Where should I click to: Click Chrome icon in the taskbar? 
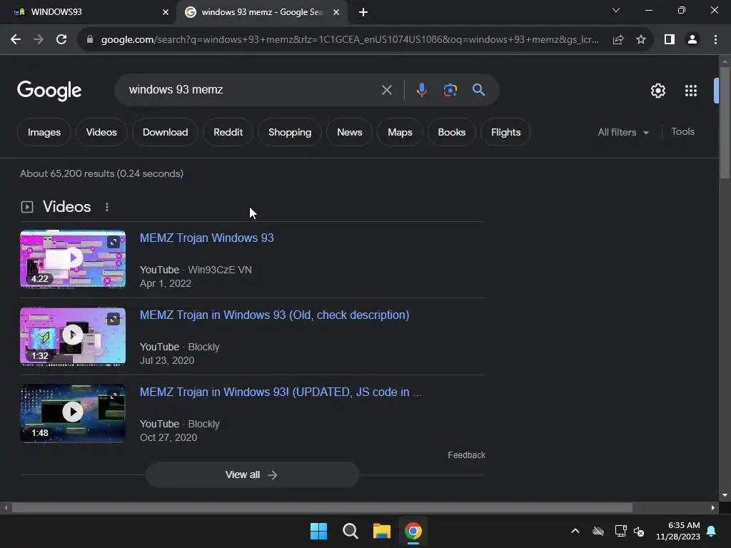pyautogui.click(x=413, y=531)
